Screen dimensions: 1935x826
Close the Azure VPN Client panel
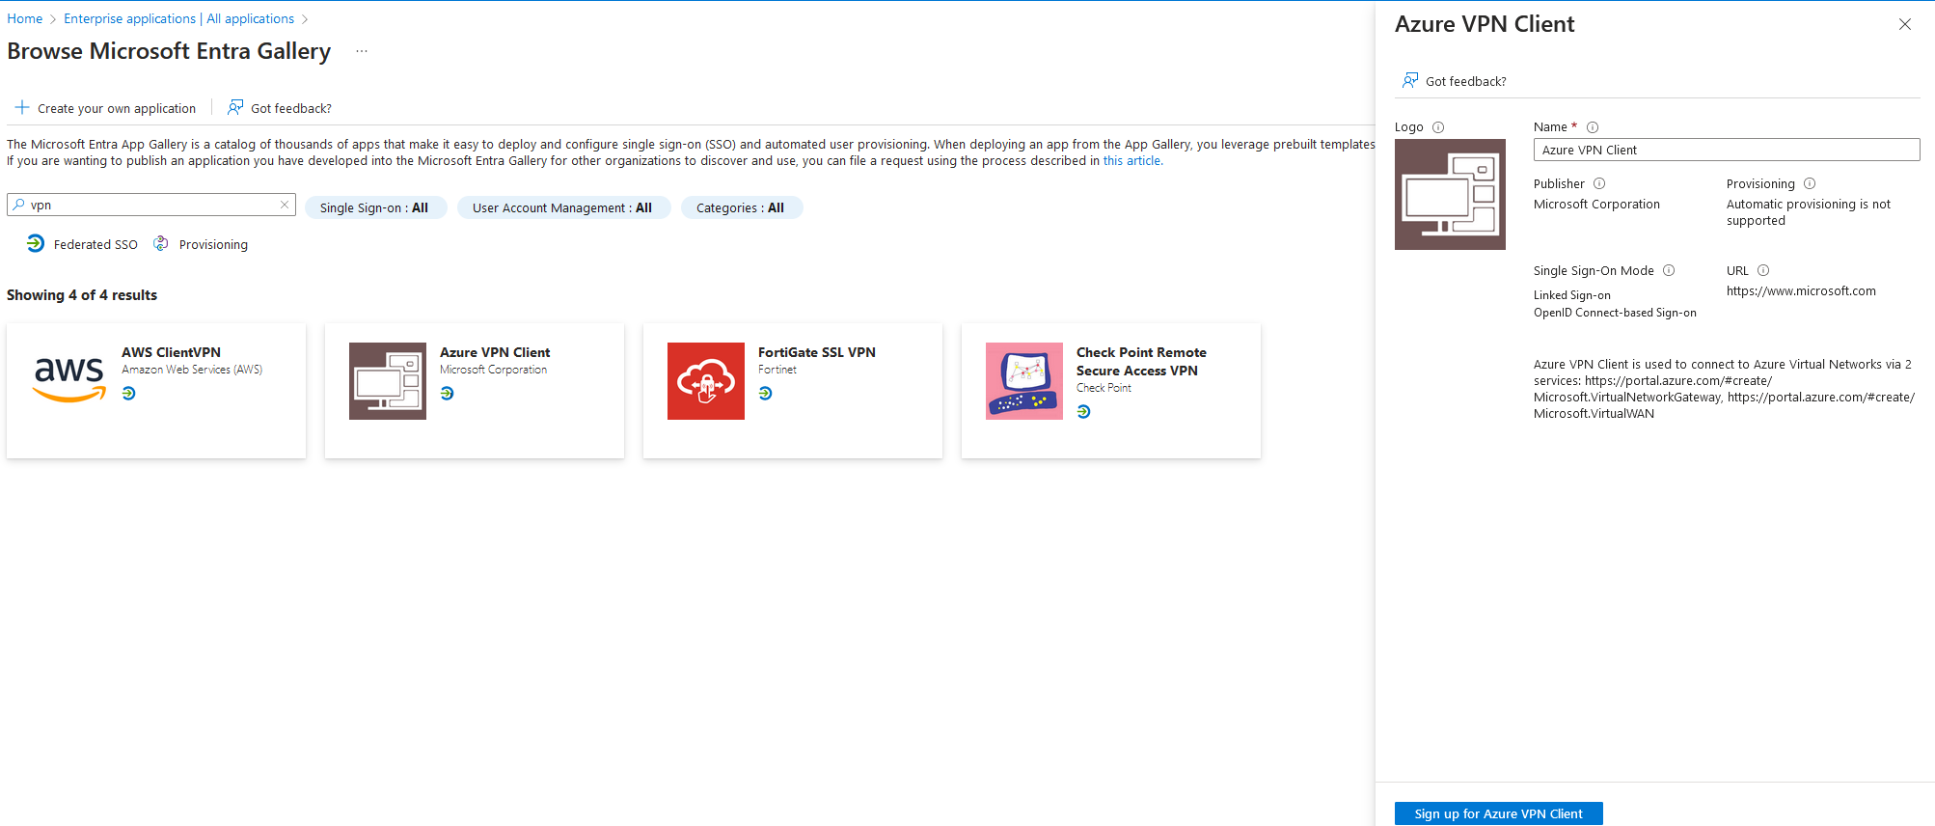pos(1905,24)
